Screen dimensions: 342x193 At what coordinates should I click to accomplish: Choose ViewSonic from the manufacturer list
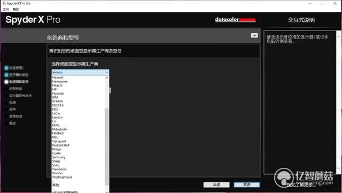(x=79, y=169)
